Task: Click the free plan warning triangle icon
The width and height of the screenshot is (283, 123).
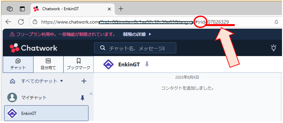Action: [12, 34]
